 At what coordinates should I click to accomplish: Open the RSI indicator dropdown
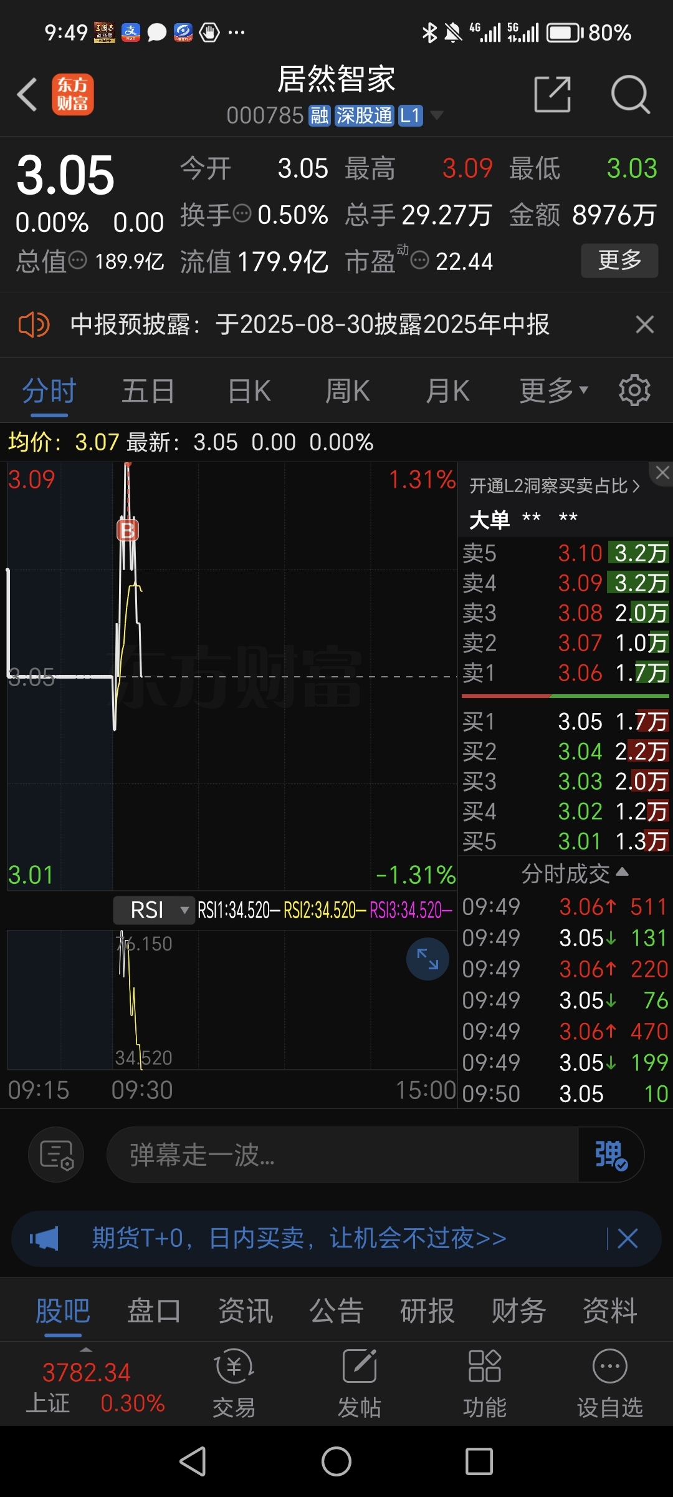153,910
